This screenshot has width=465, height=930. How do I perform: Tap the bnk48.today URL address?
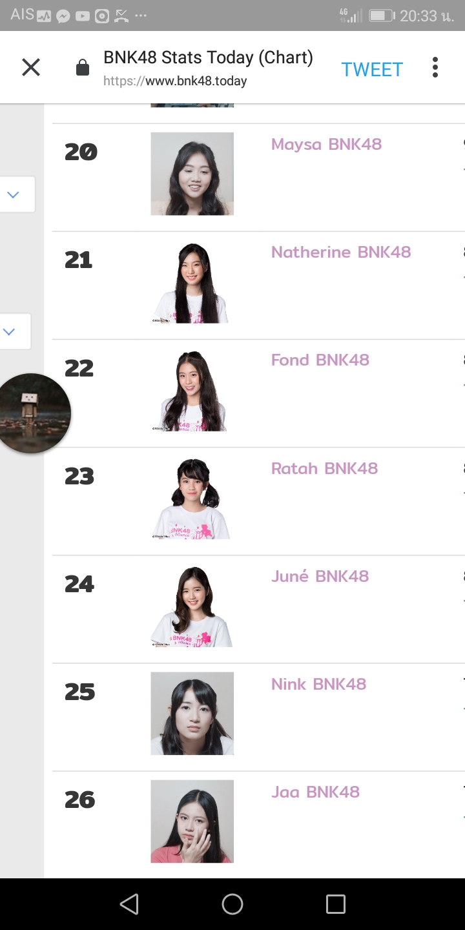click(x=175, y=81)
